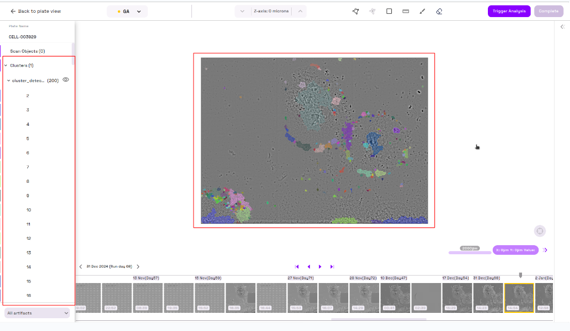
Task: Increase Z-axis with the up arrow
Action: (x=300, y=11)
